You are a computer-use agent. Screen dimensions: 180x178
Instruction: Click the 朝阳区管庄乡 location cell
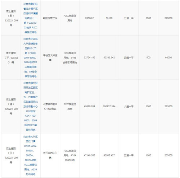50,18
